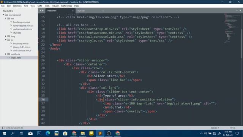Collapse the owl-carousel root folder

[3, 15]
